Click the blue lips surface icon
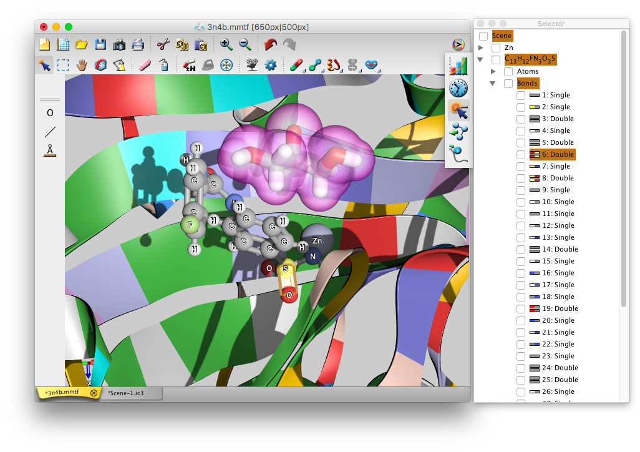The image size is (640, 452). coord(371,65)
